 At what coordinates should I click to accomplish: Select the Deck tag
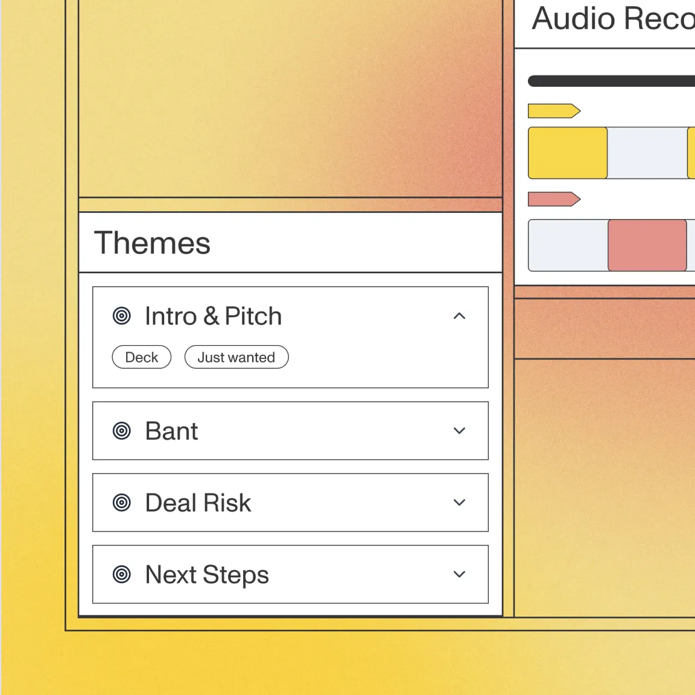point(142,357)
